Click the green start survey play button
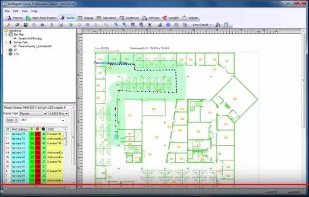The width and height of the screenshot is (309, 197). [x=71, y=24]
